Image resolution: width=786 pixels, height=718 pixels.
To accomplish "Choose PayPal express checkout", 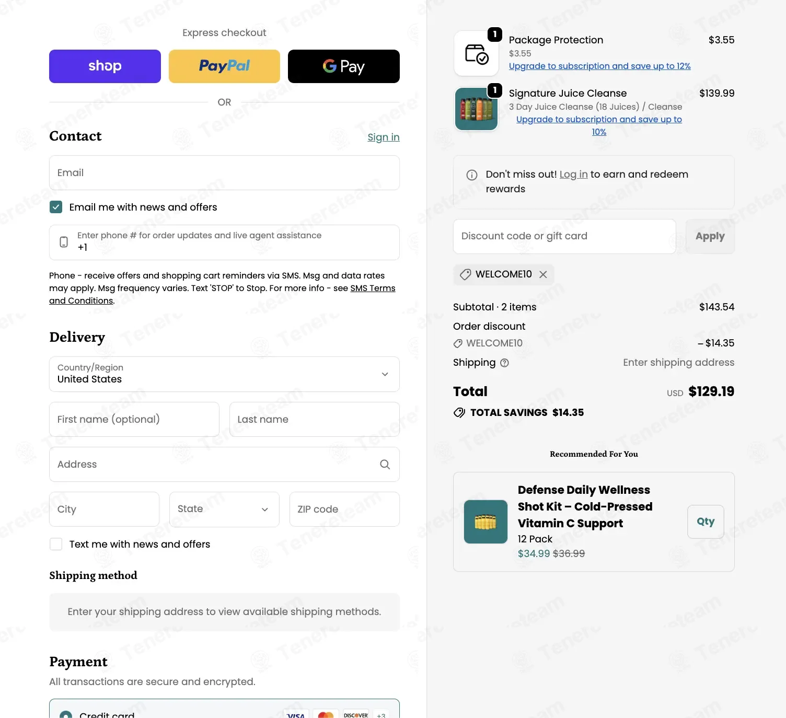I will 224,66.
